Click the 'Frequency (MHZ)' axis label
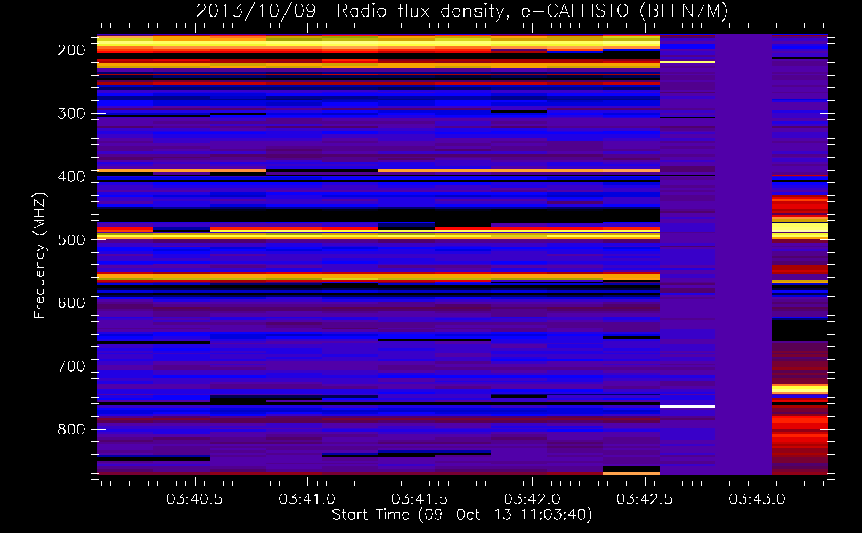862x533 pixels. (x=40, y=255)
